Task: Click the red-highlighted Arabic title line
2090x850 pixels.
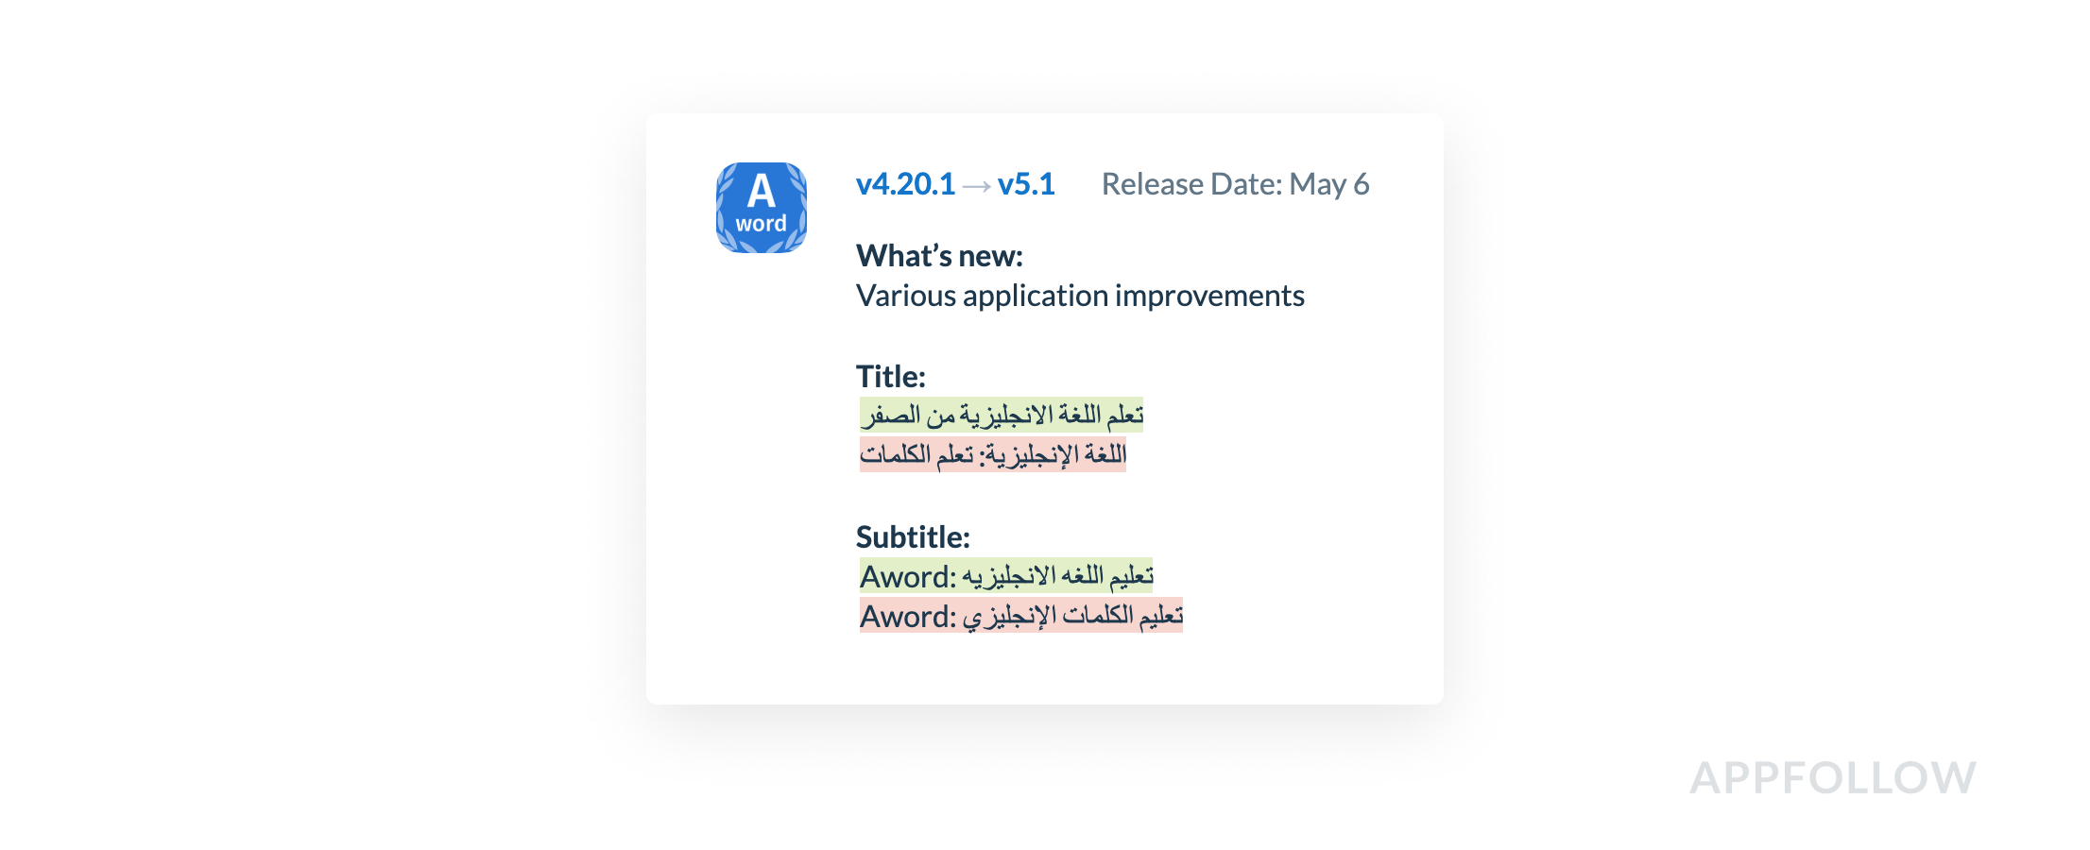Action: [x=992, y=454]
